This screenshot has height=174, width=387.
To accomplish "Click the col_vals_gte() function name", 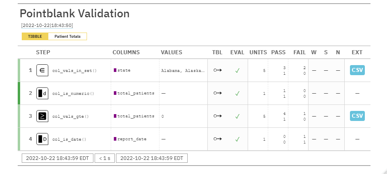I will [70, 117].
